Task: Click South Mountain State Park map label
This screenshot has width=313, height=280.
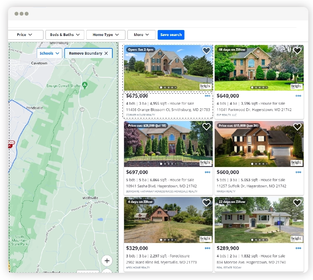Action: (x=19, y=240)
